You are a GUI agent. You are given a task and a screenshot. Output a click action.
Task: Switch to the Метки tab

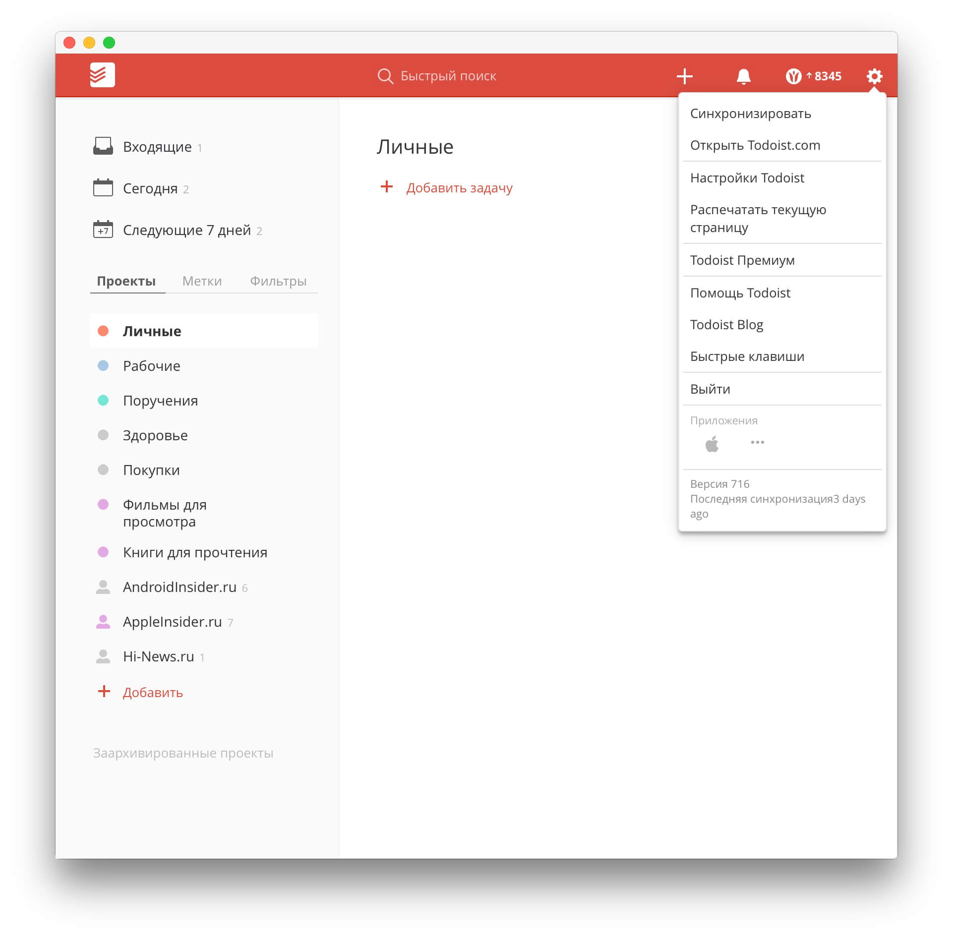click(x=202, y=281)
